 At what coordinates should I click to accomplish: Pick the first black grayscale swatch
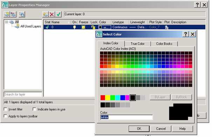[x=103, y=105]
